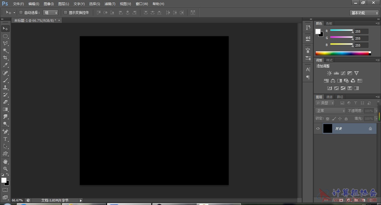This screenshot has width=381, height=205.
Task: Toggle lock image pixels
Action: (334, 119)
